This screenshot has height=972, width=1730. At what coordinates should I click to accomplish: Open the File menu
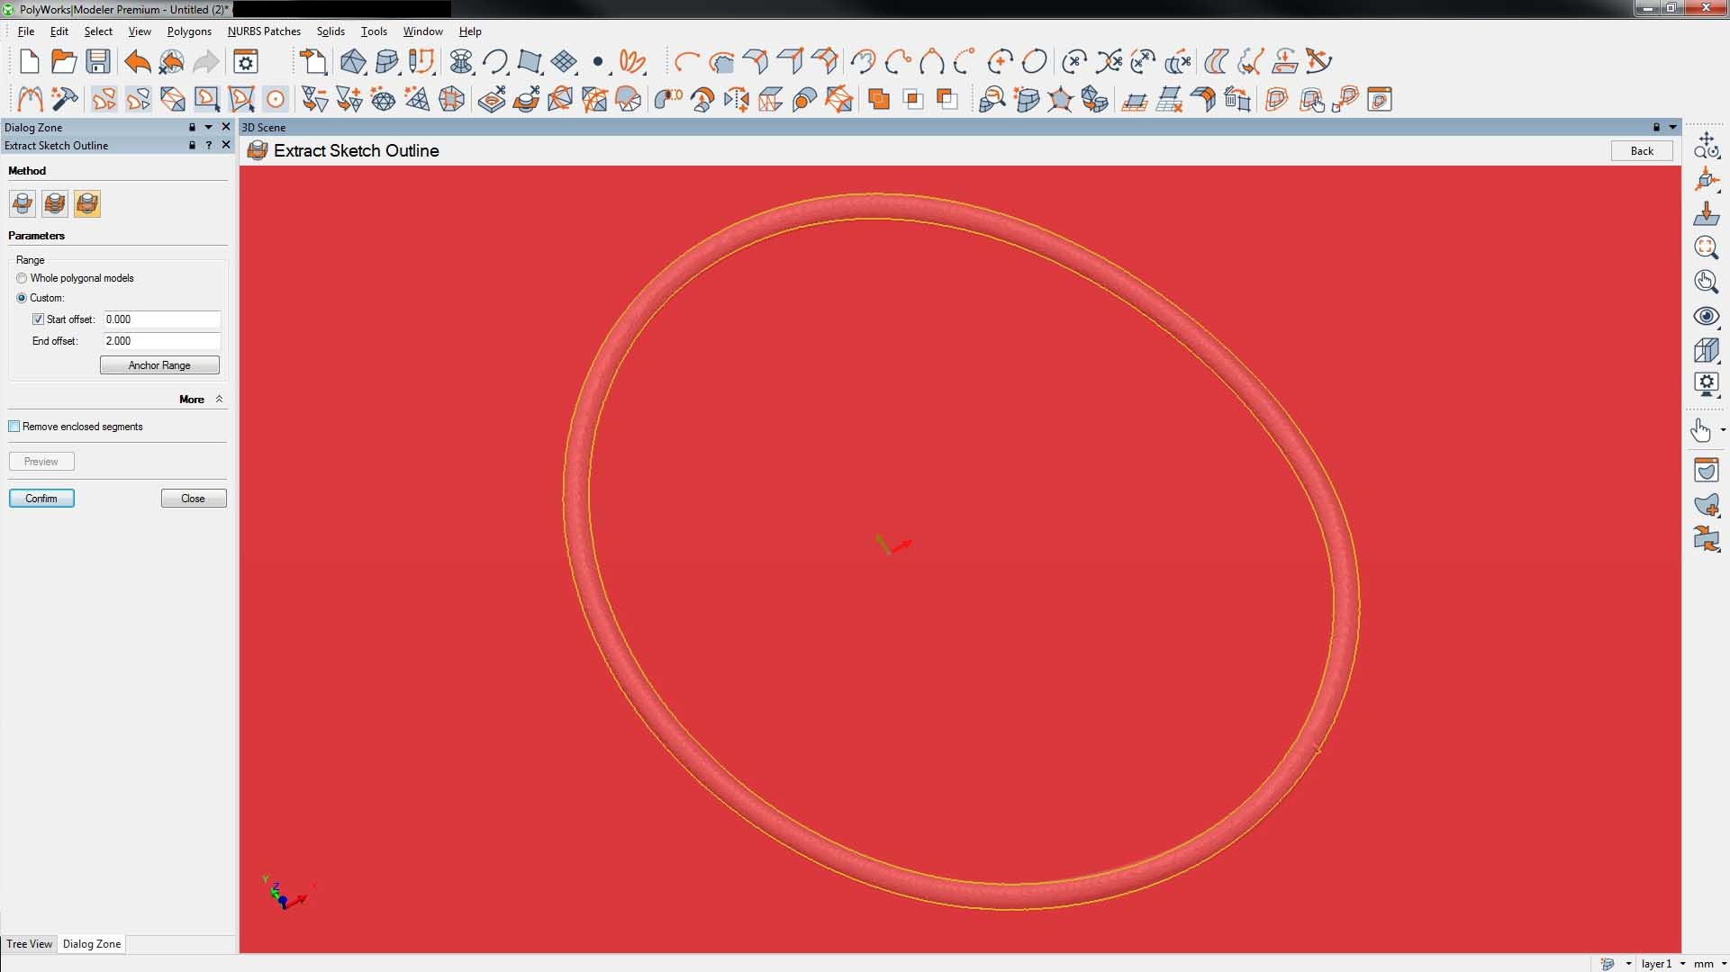[26, 31]
